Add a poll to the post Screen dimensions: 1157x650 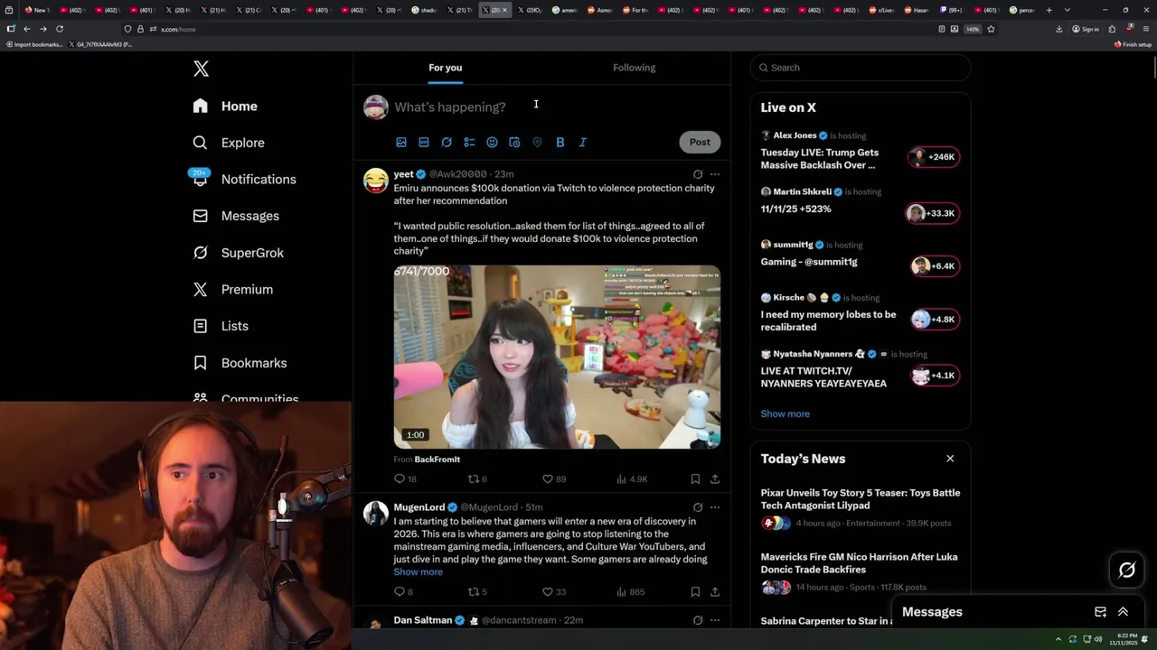pos(469,142)
